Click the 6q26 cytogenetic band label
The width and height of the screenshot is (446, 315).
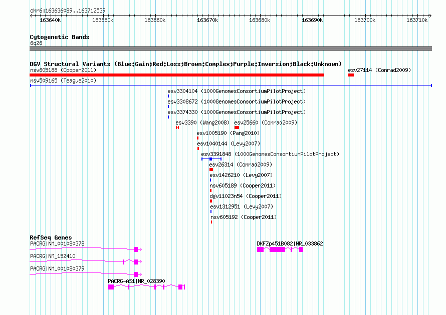tap(36, 43)
